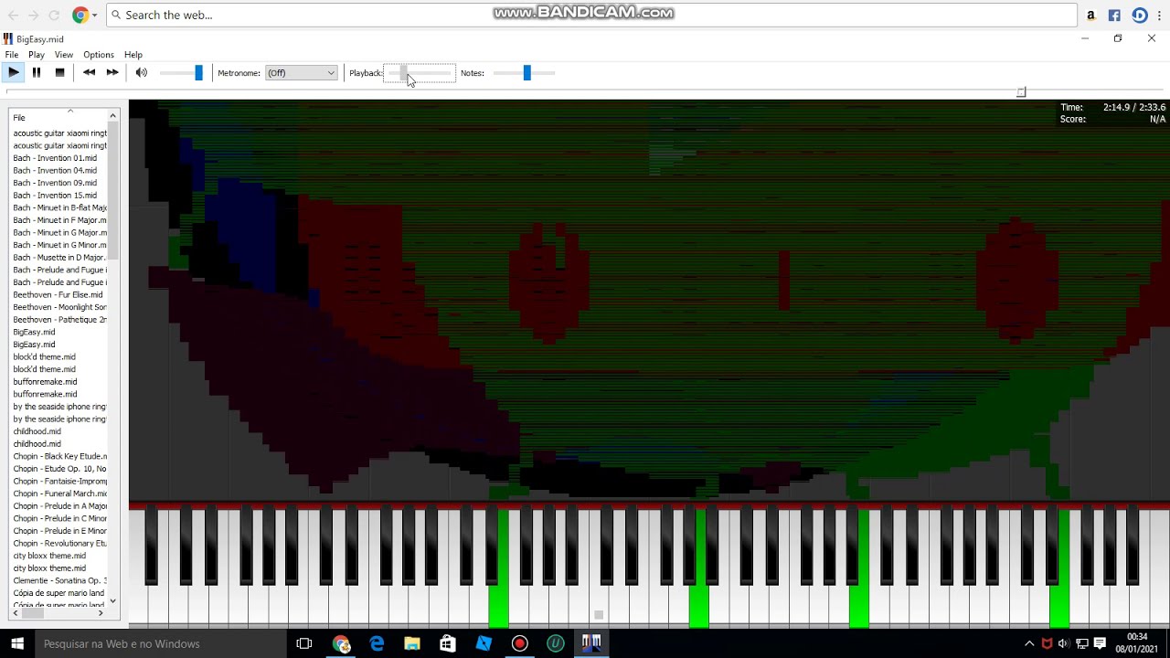Select Chopin - Fantaisie-Impromptu file
This screenshot has height=658, width=1170.
point(59,482)
